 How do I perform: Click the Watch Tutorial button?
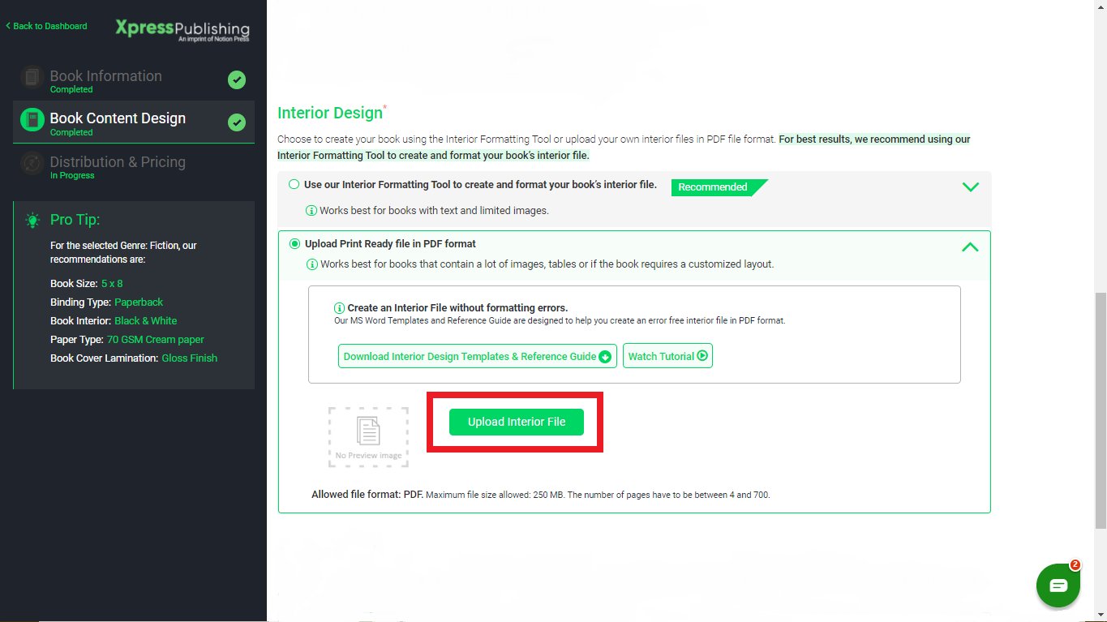coord(667,356)
